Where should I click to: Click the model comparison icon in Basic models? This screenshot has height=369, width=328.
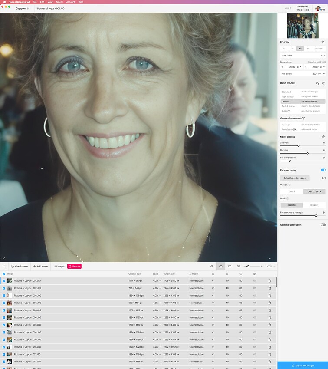(318, 83)
